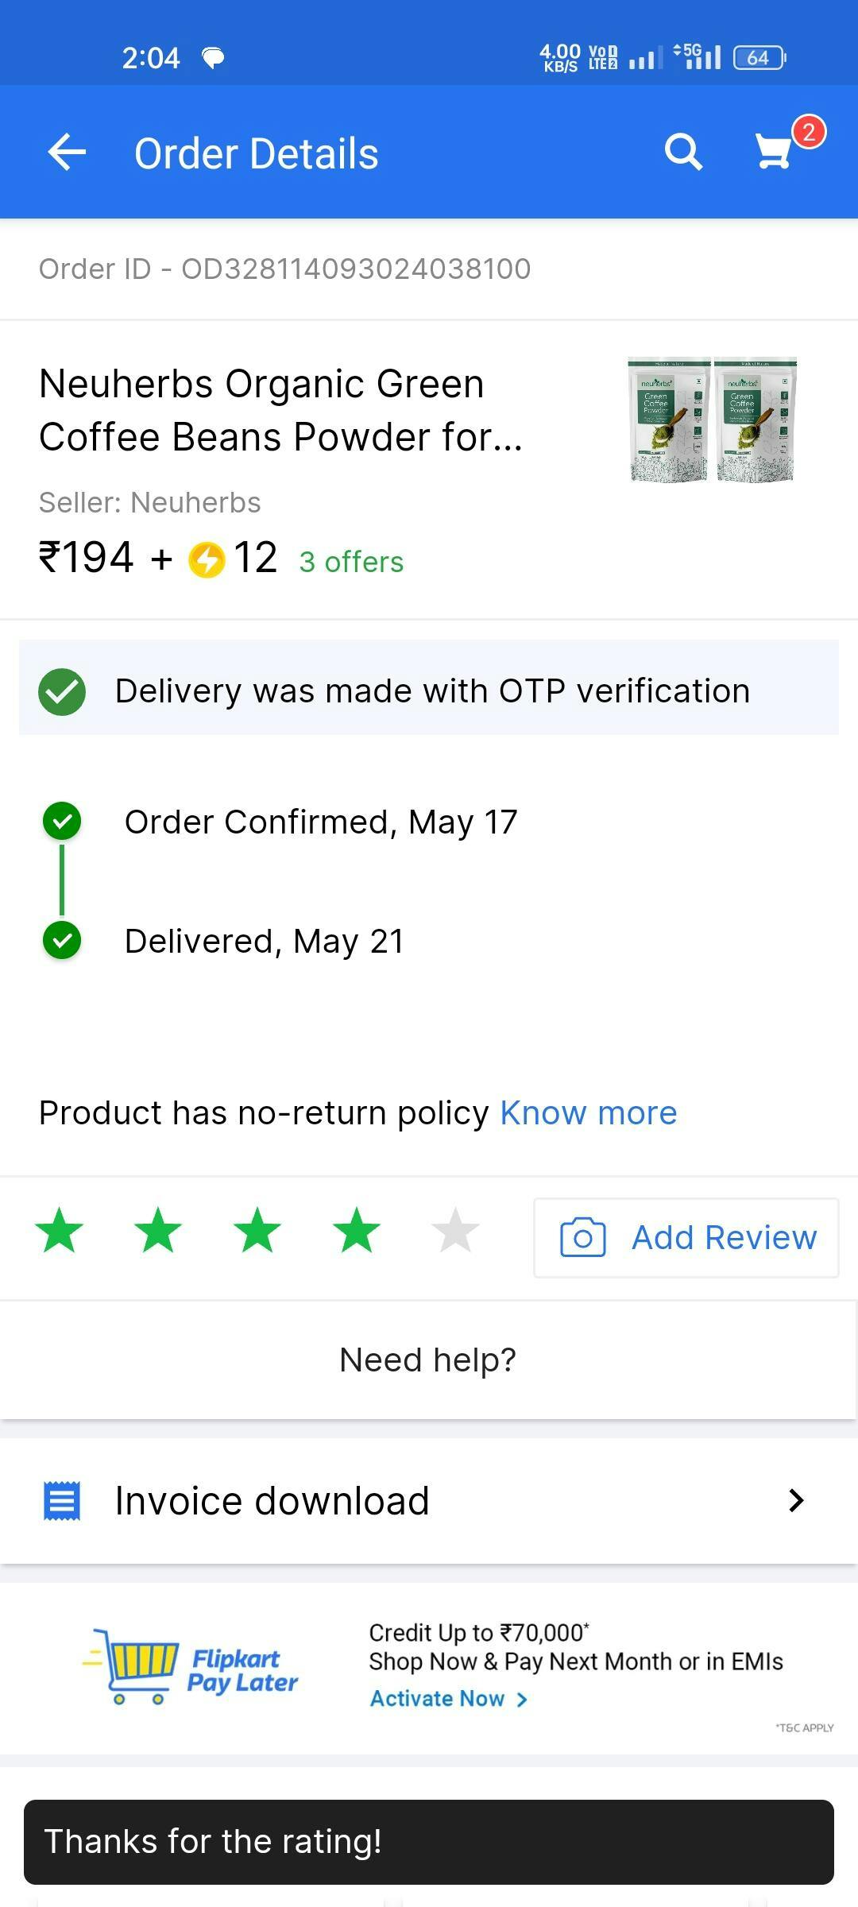Tap the SuperCoin lightning icon
This screenshot has width=858, height=1907.
tap(207, 559)
